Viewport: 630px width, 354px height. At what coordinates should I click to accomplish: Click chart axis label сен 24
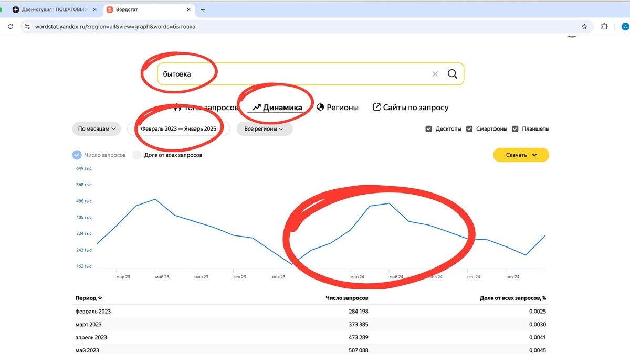(474, 276)
